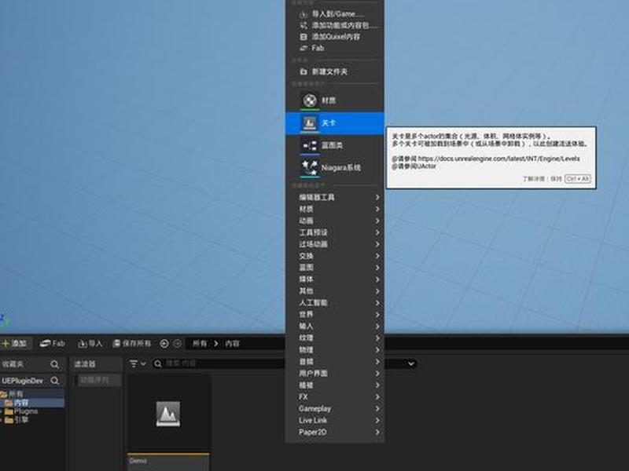Select the 添加Quixel内容 entry

point(335,37)
